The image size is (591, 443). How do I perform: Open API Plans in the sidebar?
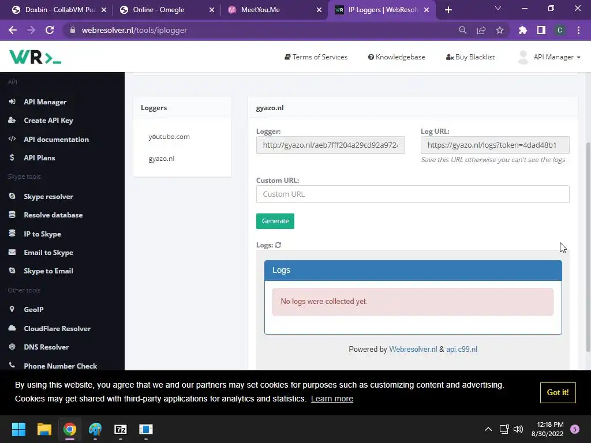[x=39, y=158]
